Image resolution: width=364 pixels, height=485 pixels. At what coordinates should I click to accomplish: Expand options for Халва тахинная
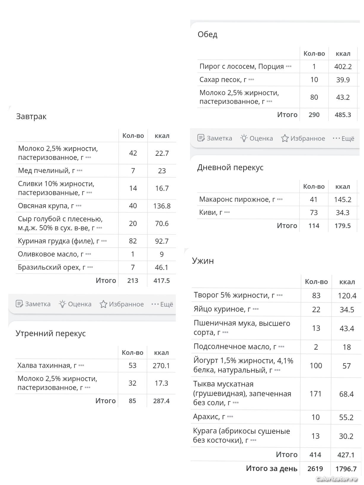(x=81, y=365)
